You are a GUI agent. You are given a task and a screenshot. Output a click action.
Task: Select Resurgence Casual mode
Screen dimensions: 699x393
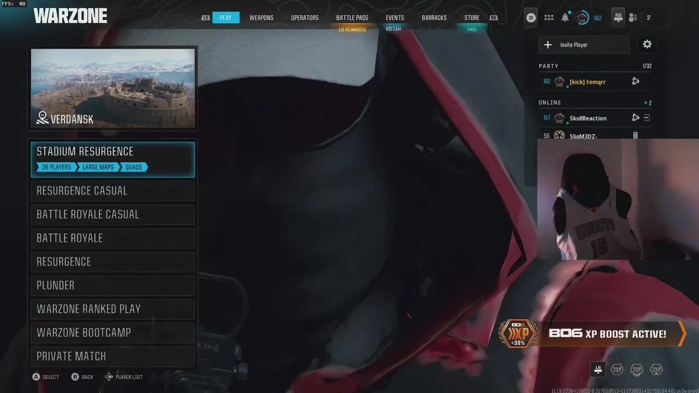pos(112,191)
